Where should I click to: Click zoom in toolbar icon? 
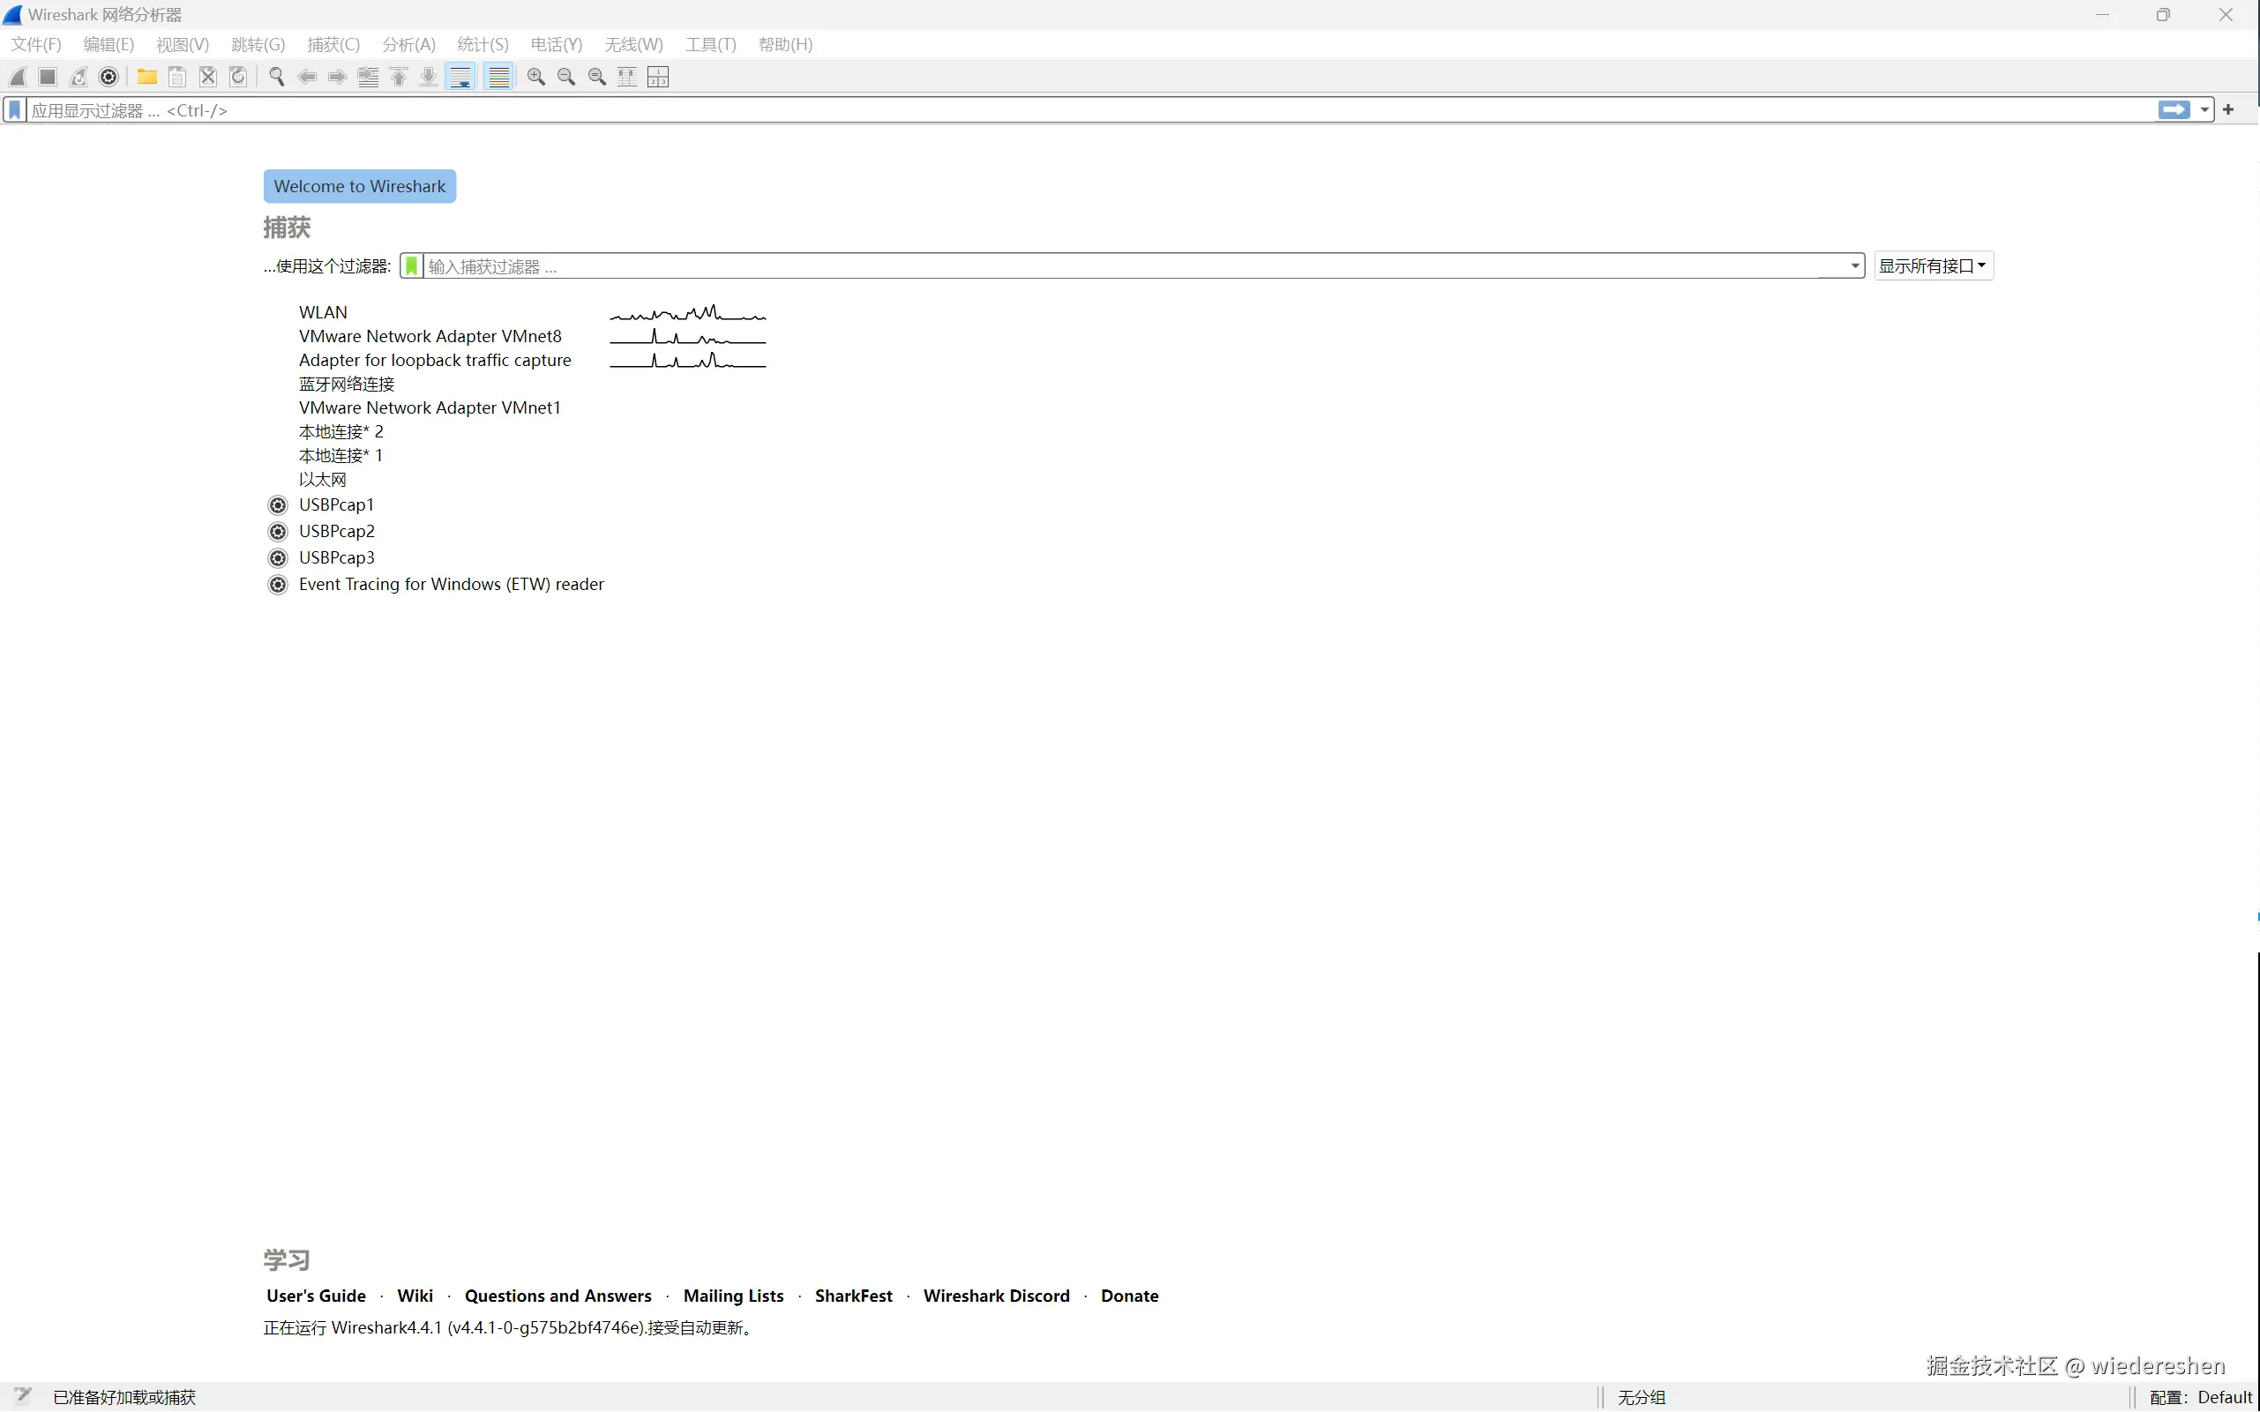(x=536, y=77)
